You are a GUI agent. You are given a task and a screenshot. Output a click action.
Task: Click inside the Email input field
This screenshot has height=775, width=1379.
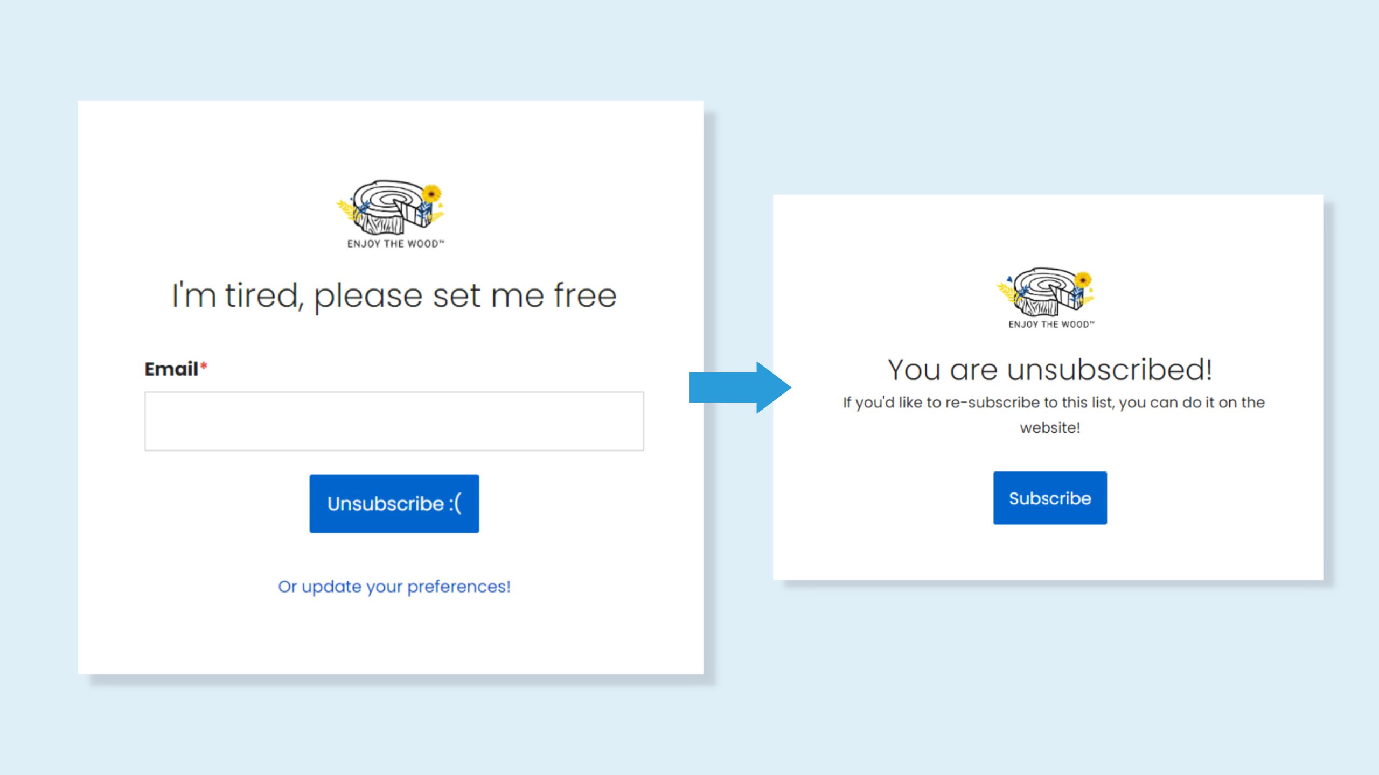(394, 421)
